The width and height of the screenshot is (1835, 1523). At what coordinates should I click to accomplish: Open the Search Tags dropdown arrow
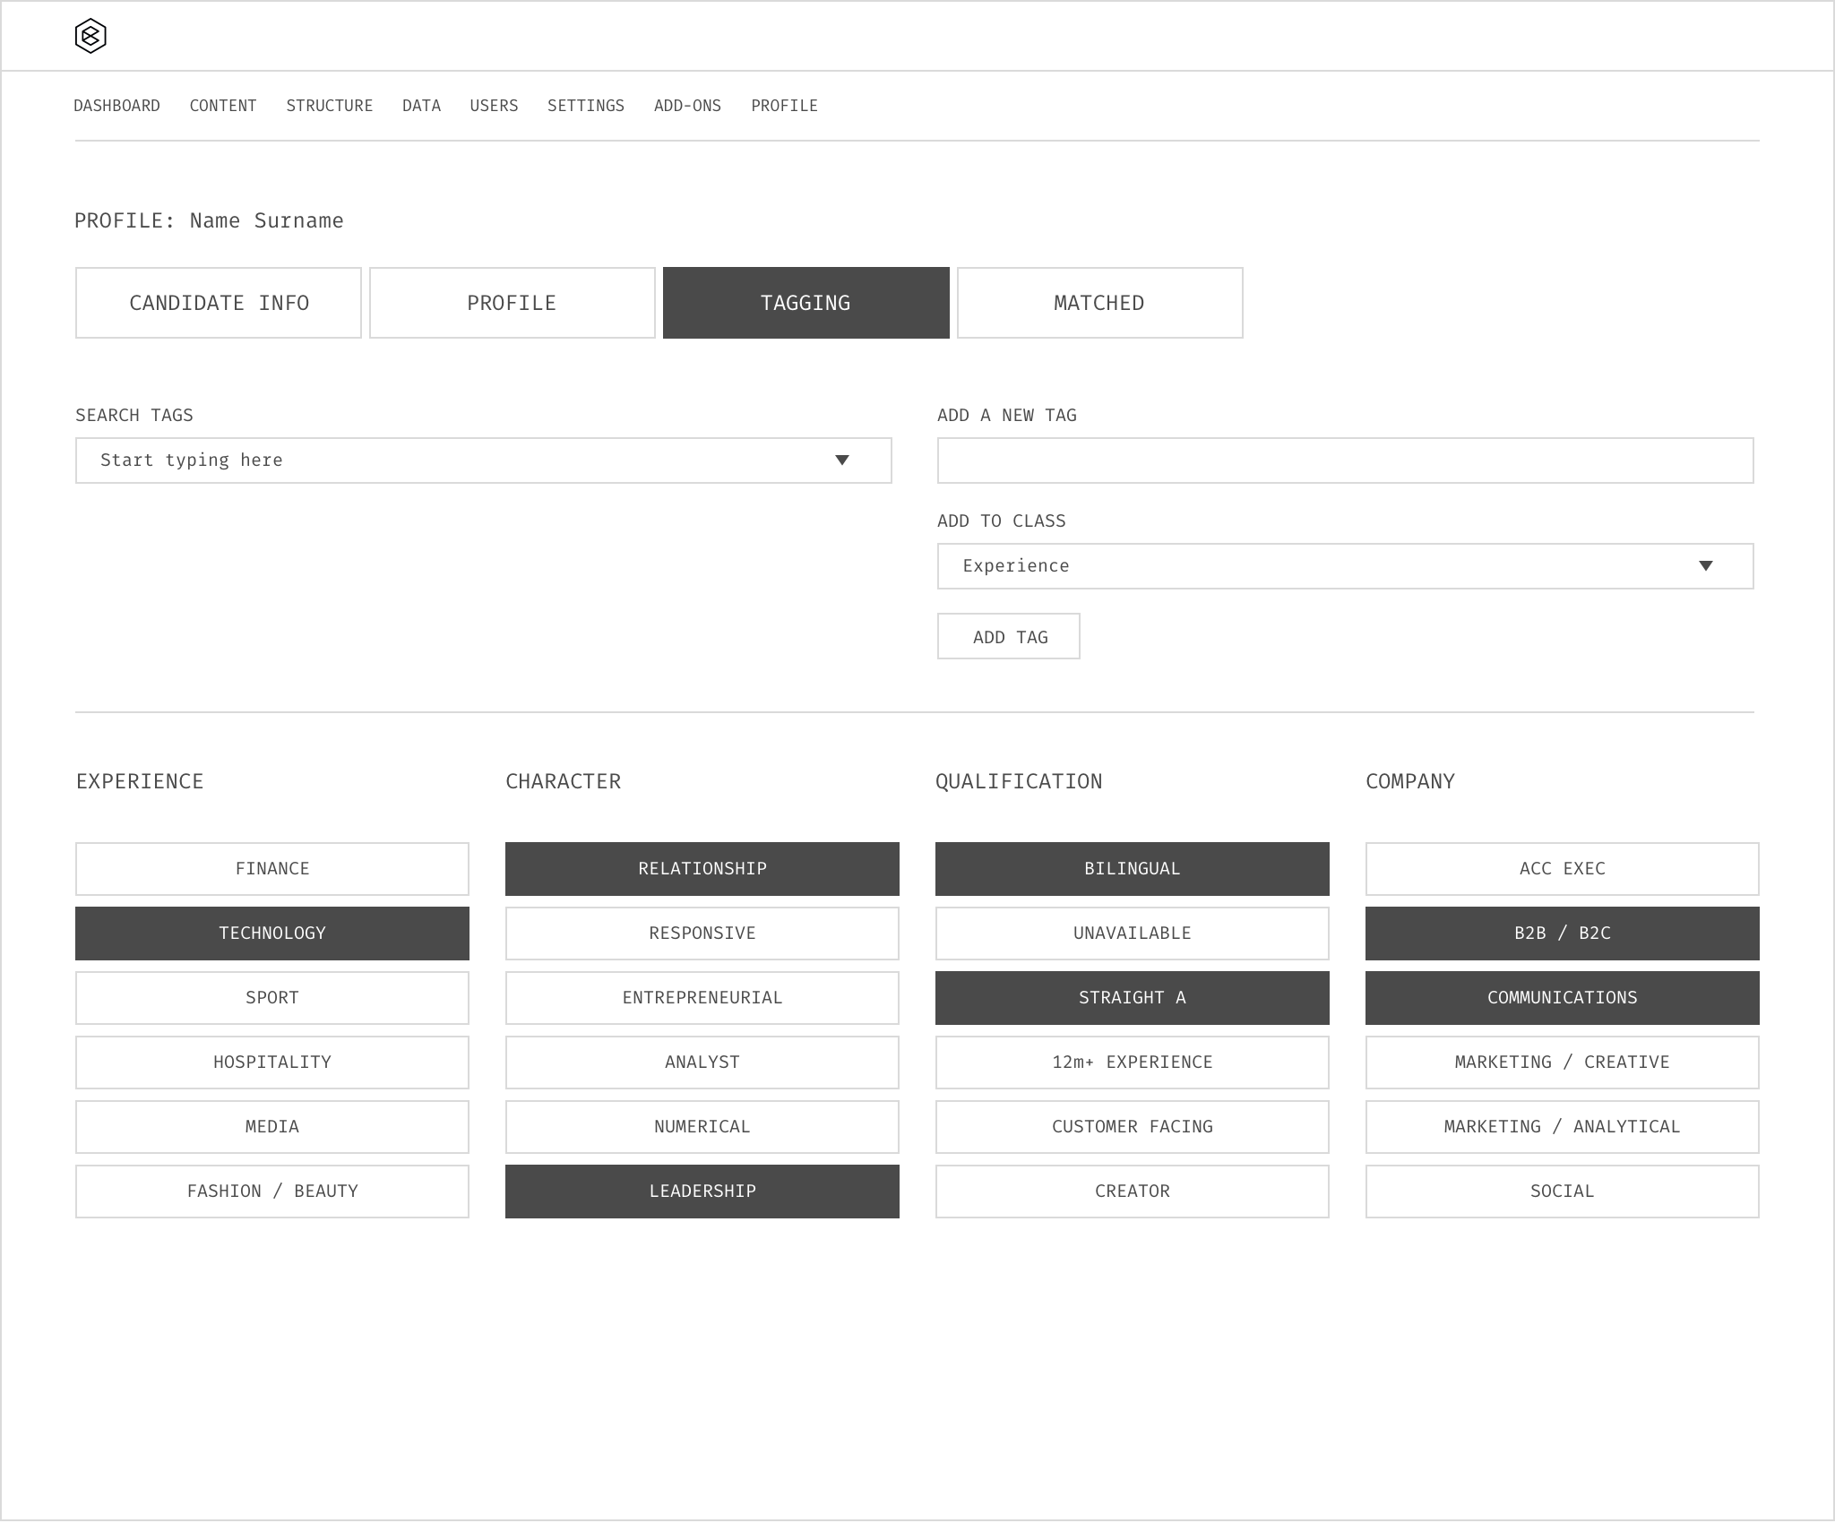841,460
